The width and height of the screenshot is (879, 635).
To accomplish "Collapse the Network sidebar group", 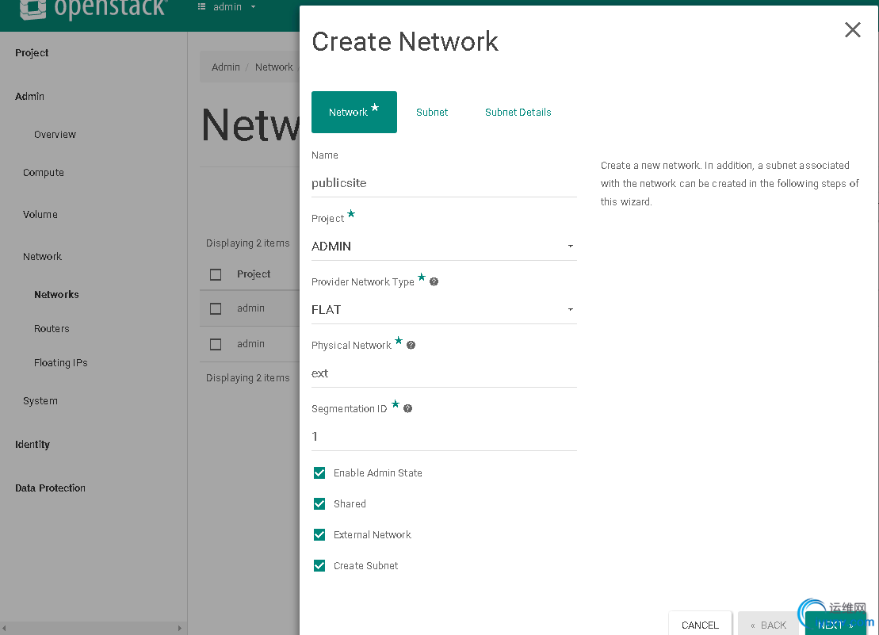I will [42, 257].
